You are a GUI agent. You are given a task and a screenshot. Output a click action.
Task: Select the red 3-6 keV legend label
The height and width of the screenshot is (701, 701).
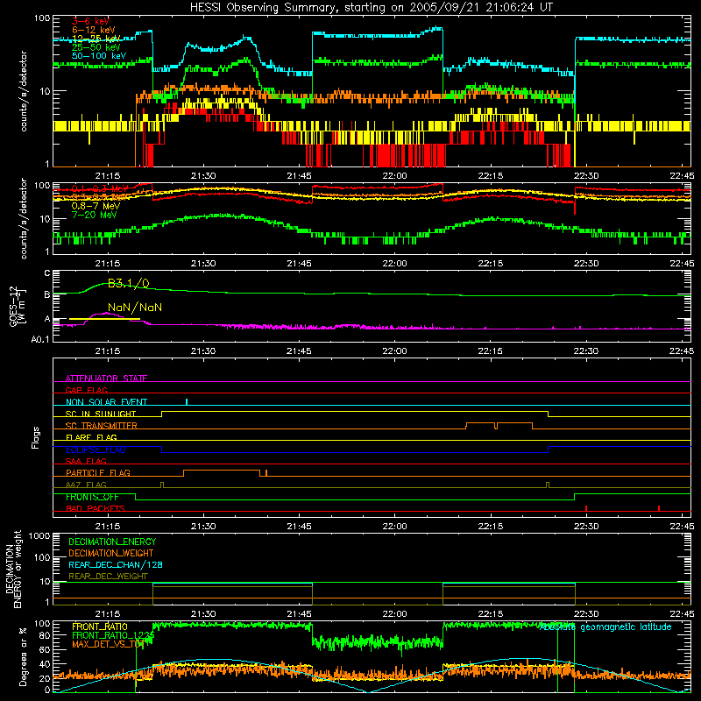[x=91, y=21]
